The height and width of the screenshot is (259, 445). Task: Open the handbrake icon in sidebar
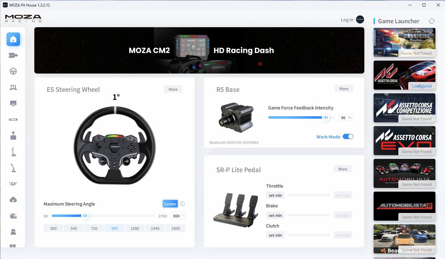(13, 168)
